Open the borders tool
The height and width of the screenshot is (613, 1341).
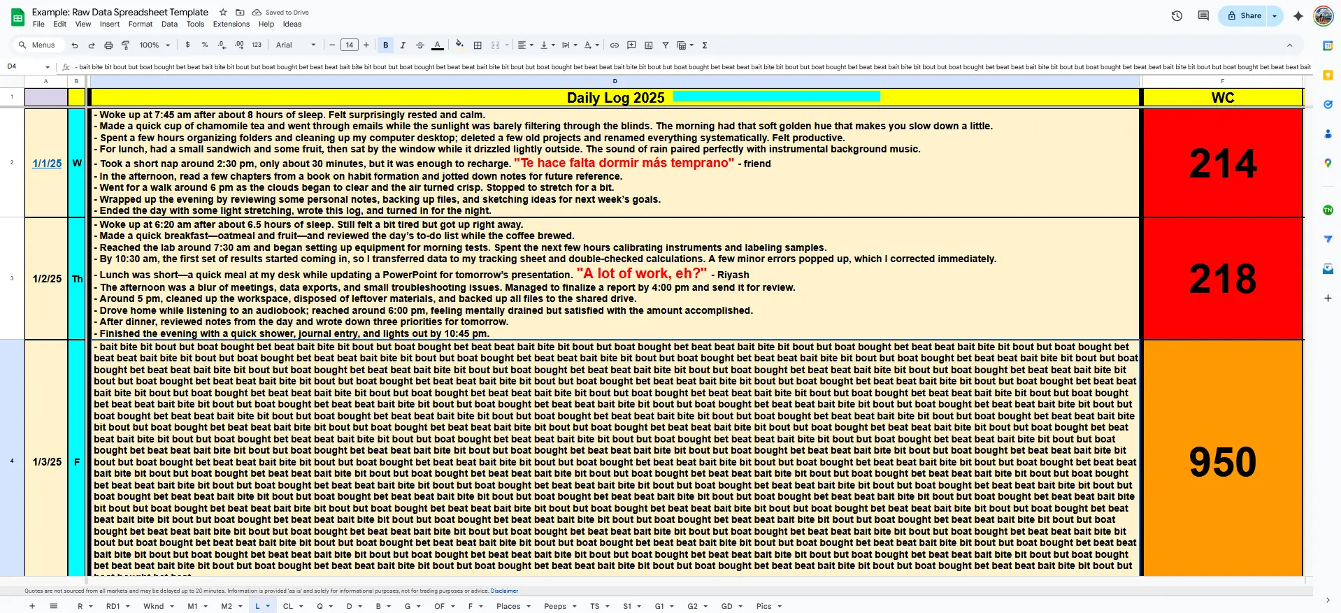(x=478, y=45)
